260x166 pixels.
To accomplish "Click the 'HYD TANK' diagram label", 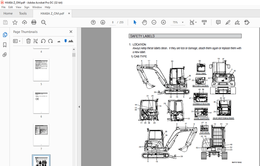I will [x=201, y=73].
